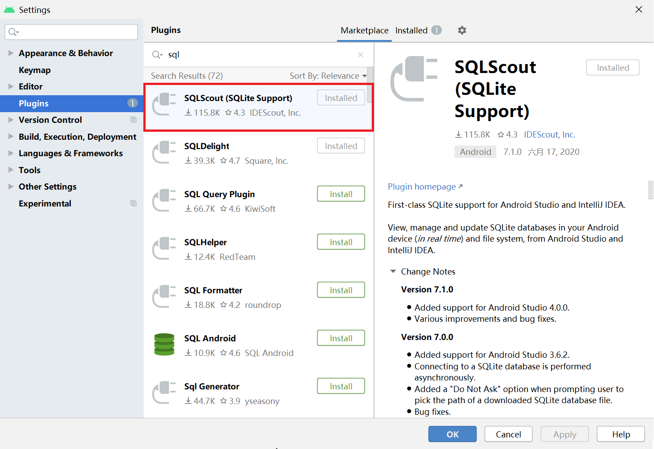Image resolution: width=654 pixels, height=449 pixels.
Task: Select Plugins in the settings tree
Action: pyautogui.click(x=72, y=103)
